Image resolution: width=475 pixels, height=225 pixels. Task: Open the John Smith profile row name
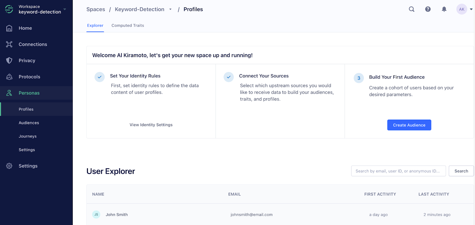(117, 215)
